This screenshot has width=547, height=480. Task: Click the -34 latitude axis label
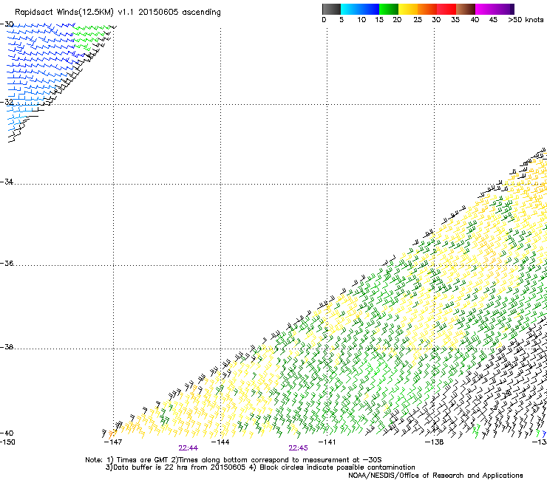pos(7,182)
